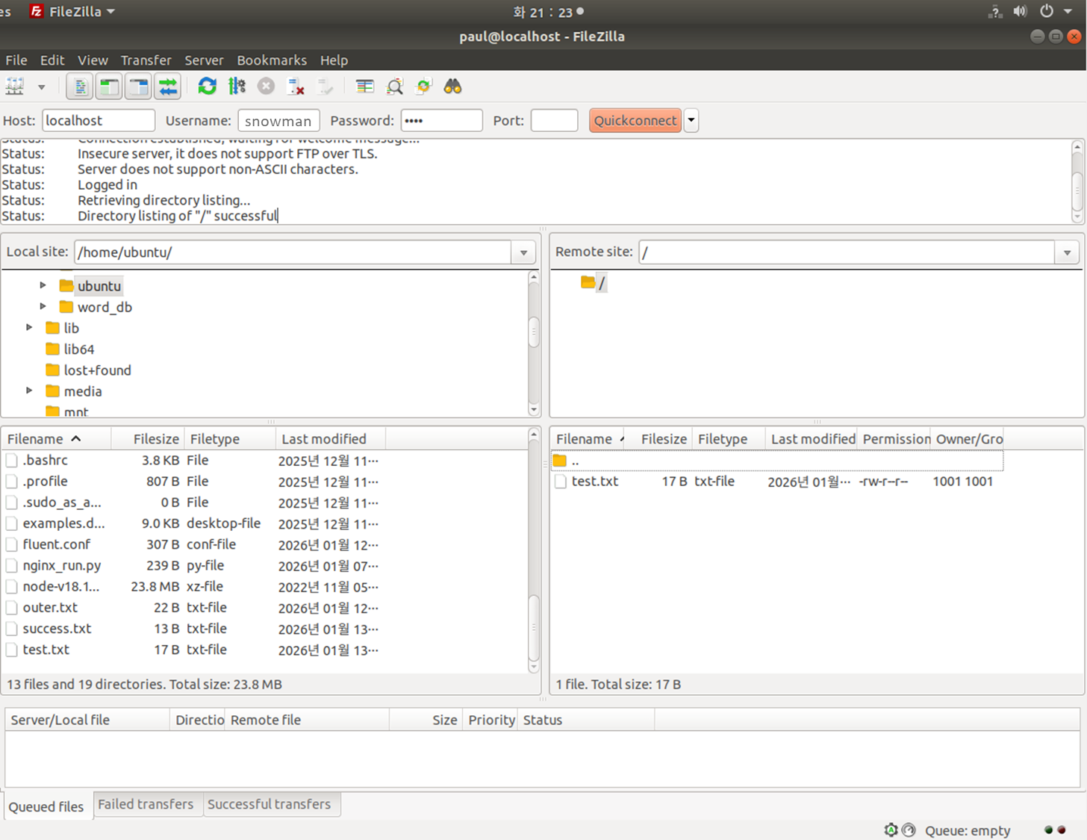The image size is (1087, 840).
Task: Expand the ubuntu folder in local tree
Action: (x=43, y=285)
